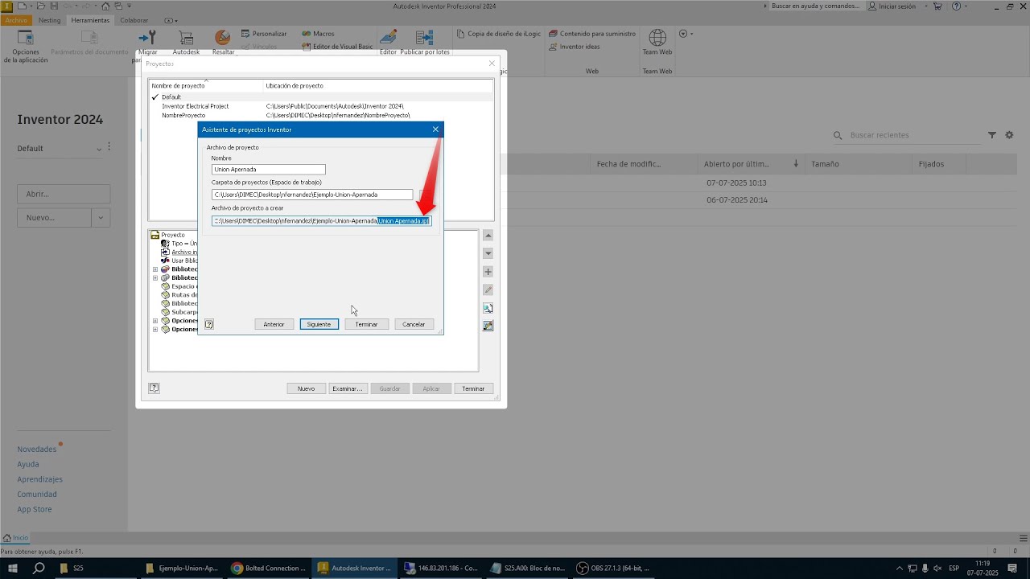Click New file icon in quick access toolbar

(x=22, y=6)
